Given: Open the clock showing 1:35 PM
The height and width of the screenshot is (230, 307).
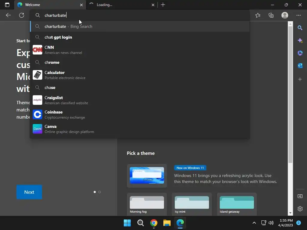Looking at the screenshot, I should (x=285, y=223).
